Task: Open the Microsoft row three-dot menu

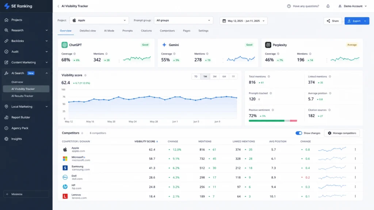Action: click(x=355, y=159)
